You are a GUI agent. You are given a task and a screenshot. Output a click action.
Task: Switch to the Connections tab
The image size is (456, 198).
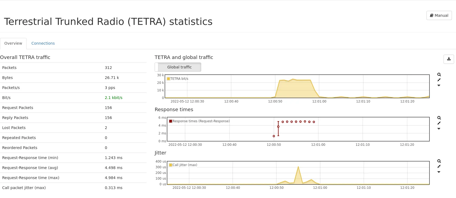pos(43,43)
